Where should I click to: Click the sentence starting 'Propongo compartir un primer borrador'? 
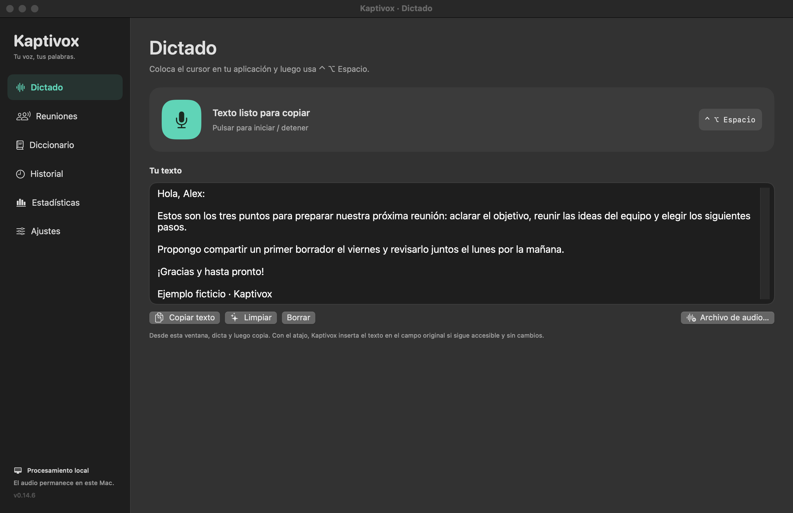[x=361, y=249]
